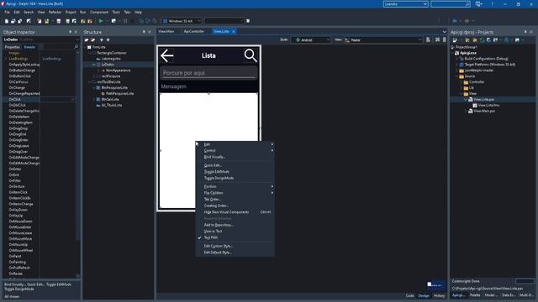538x302 pixels.
Task: Open the Refactor menu
Action: [55, 12]
